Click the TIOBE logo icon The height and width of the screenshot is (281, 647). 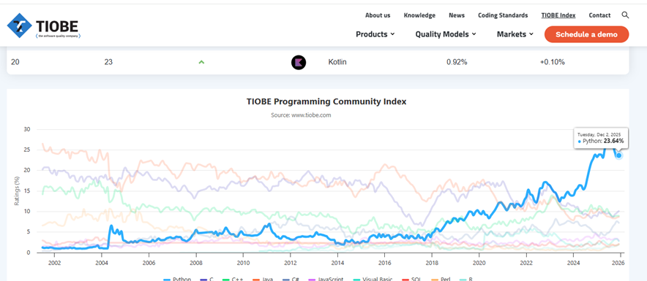pyautogui.click(x=19, y=26)
